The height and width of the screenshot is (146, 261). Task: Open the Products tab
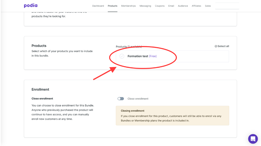coord(113,6)
